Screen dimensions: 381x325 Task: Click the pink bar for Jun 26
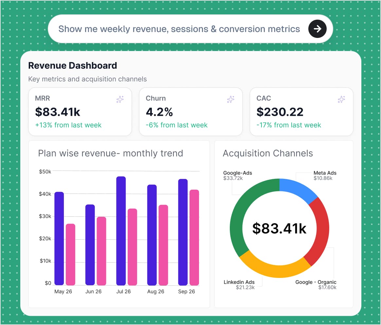101,251
